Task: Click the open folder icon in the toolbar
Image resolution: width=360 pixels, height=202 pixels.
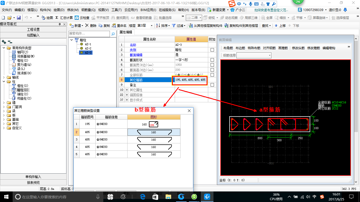Action: (x=9, y=18)
